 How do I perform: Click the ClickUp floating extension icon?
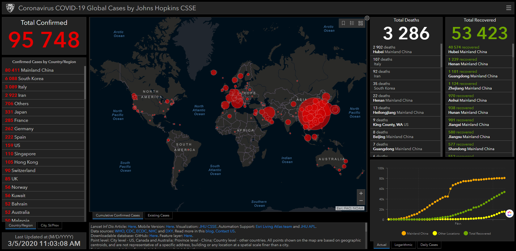[509, 214]
